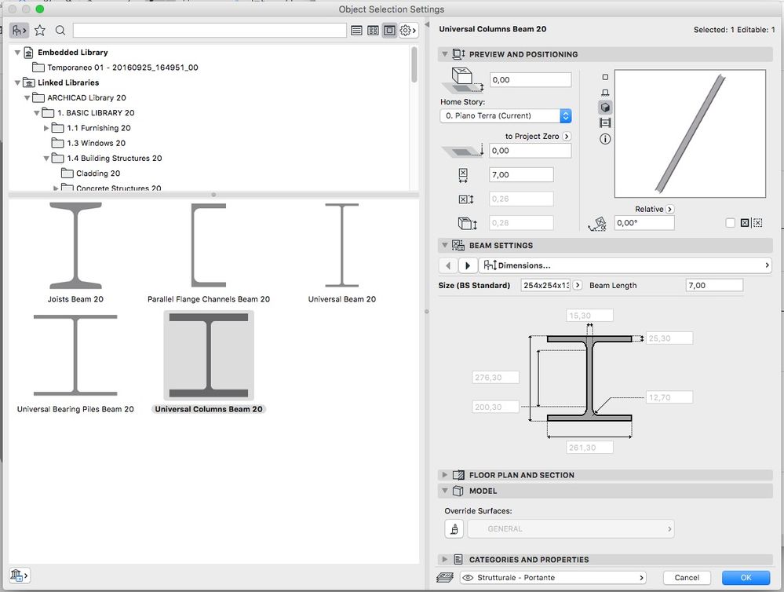Select the preview picture icon
This screenshot has height=592, width=784.
click(606, 123)
